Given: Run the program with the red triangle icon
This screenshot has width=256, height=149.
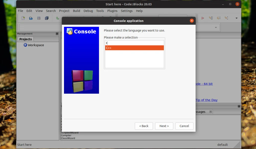Looking at the screenshot, I should [x=203, y=18].
